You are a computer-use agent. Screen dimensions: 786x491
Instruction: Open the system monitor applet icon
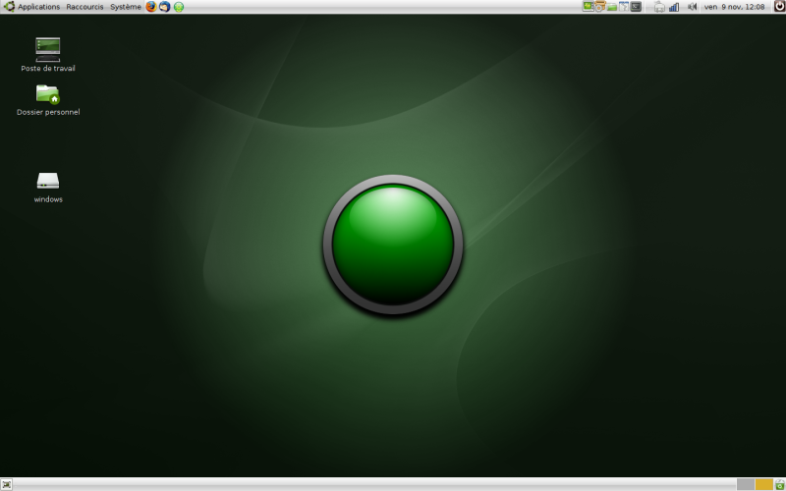point(588,6)
